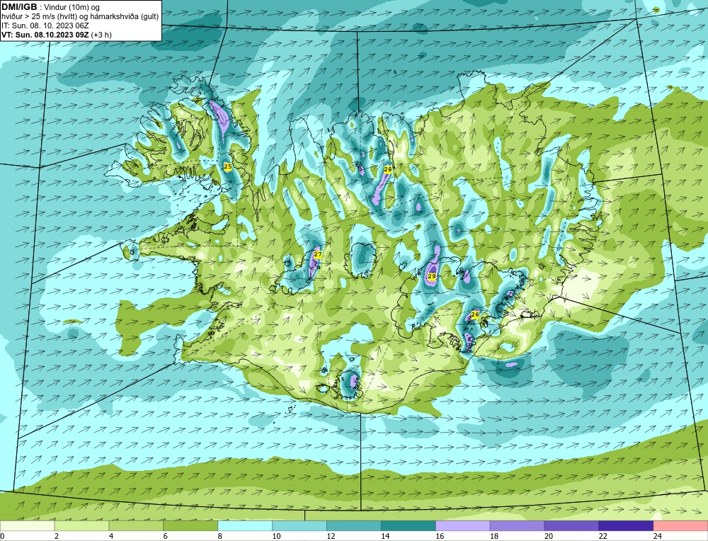Select the 14–16 m/s dark teal swatch
Viewport: 708px width, 541px height.
tap(409, 526)
